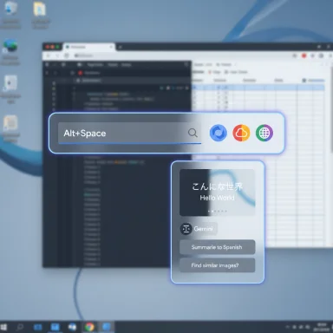Click the spreadsheet vertical scrollbar
This screenshot has width=333, height=333.
coord(331,110)
